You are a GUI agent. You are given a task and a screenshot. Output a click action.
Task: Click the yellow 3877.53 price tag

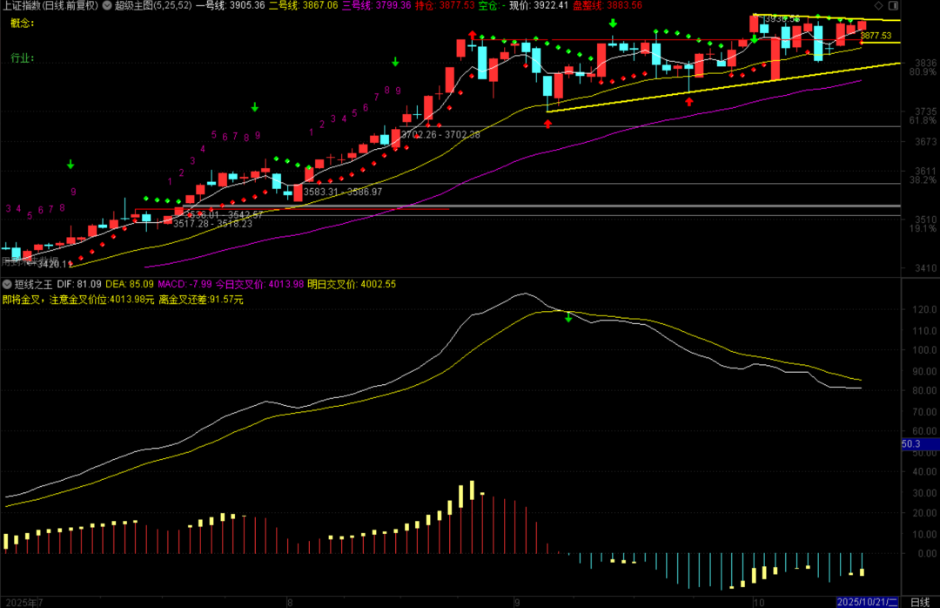[x=876, y=36]
